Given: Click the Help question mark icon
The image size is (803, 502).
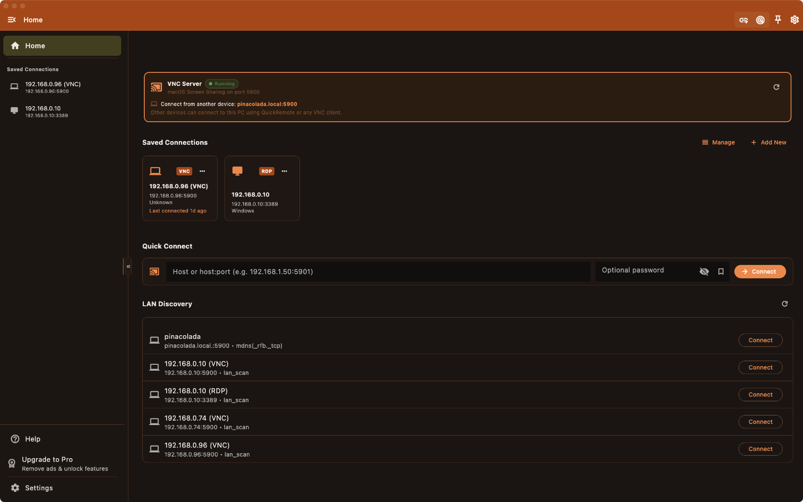Looking at the screenshot, I should (15, 439).
